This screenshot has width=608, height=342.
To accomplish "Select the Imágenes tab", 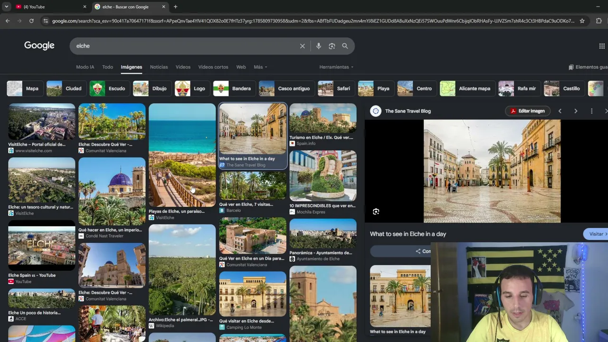I will (x=131, y=67).
